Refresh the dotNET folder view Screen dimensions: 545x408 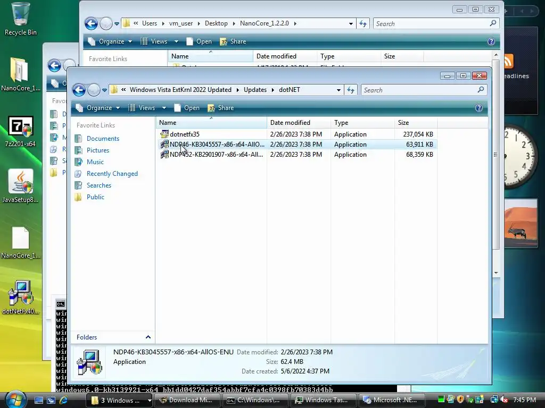(x=351, y=90)
